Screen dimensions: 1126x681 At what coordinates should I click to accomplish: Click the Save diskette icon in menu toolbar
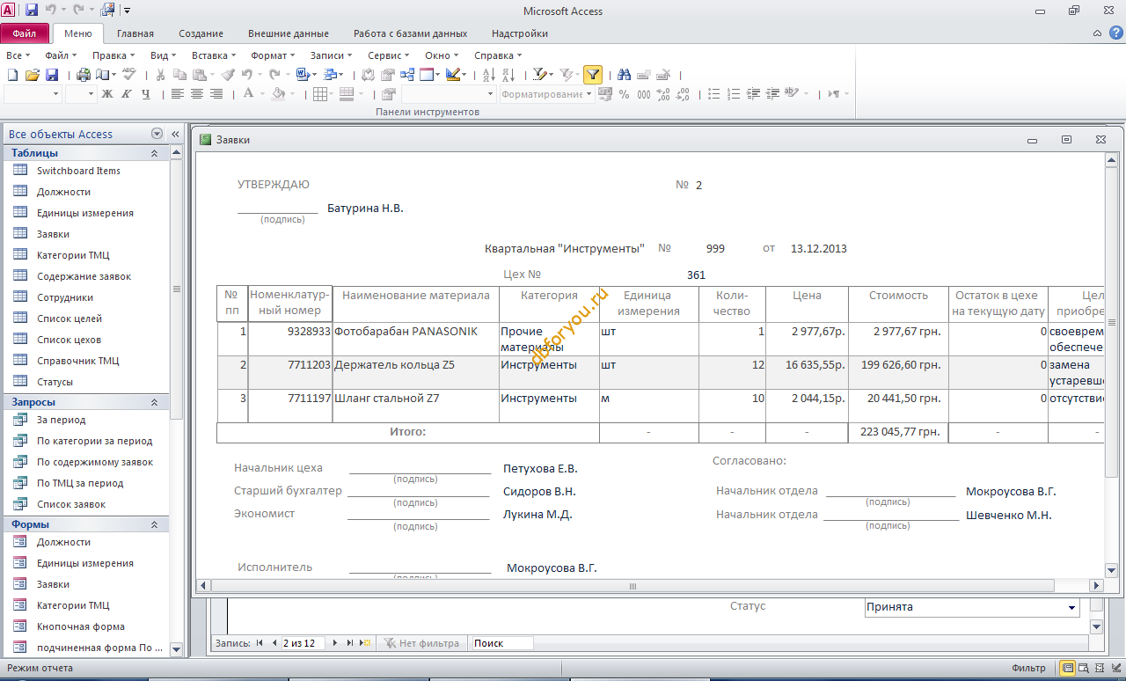(52, 75)
